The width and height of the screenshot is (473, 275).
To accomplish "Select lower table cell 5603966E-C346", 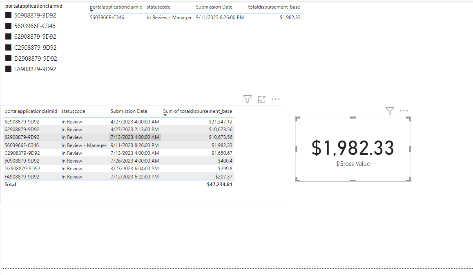I will 22,145.
